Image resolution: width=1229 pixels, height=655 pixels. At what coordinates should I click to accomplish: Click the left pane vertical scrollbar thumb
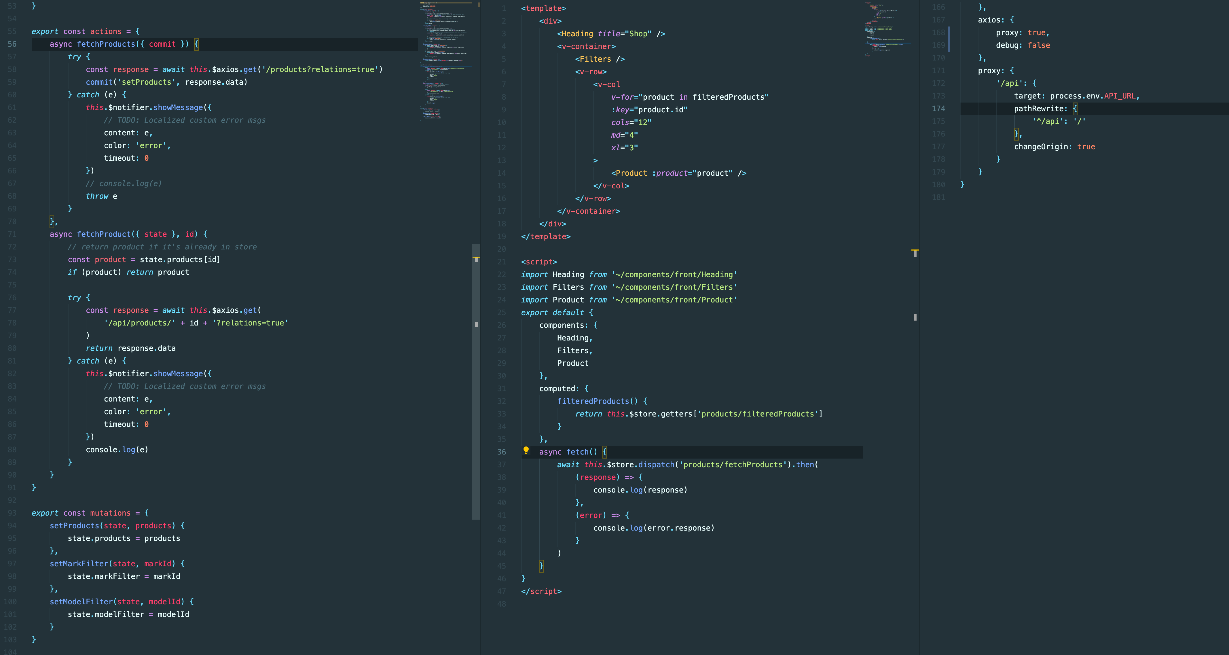coord(476,382)
